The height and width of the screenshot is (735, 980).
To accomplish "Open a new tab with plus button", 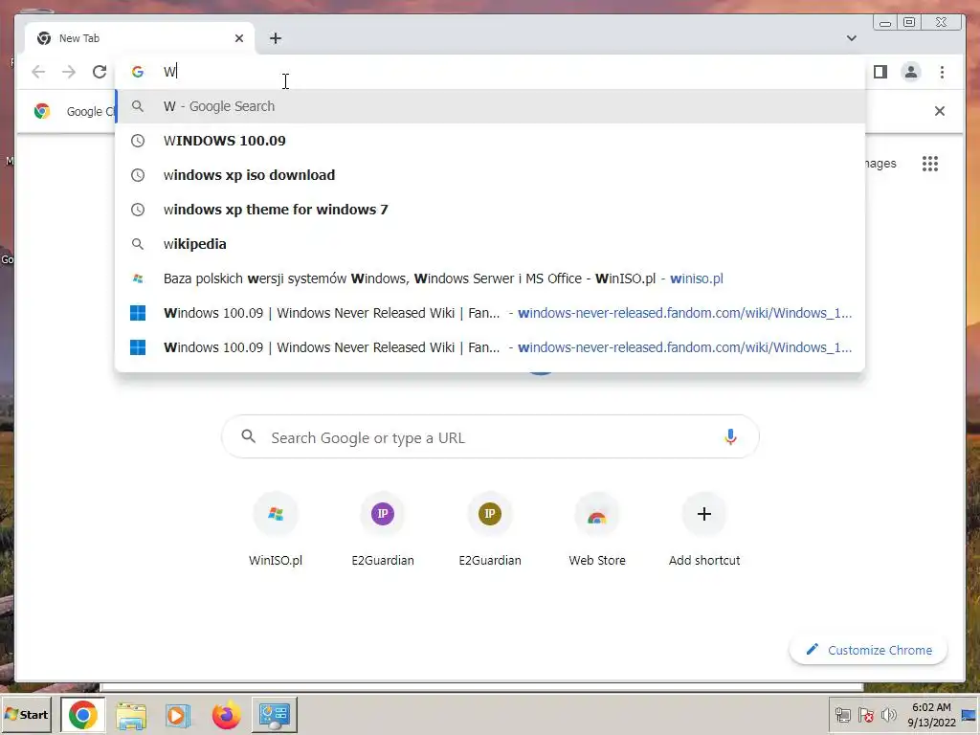I will tap(276, 38).
